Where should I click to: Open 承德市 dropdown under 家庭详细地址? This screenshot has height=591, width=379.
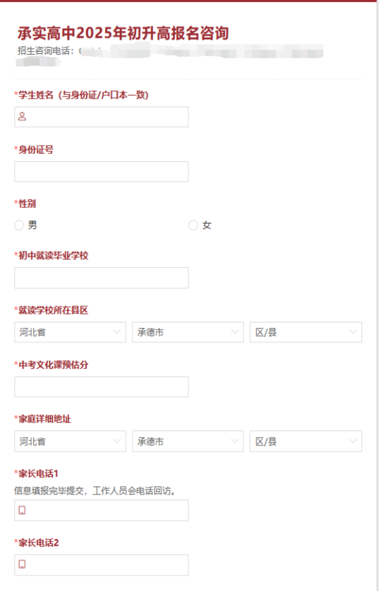pyautogui.click(x=188, y=441)
